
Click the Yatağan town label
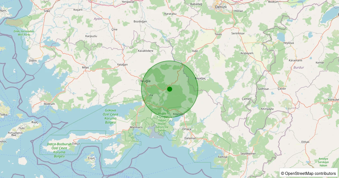tap(122, 64)
